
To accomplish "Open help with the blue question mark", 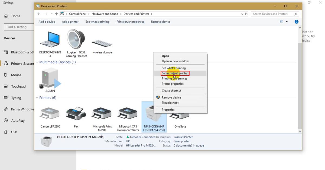I will click(296, 22).
